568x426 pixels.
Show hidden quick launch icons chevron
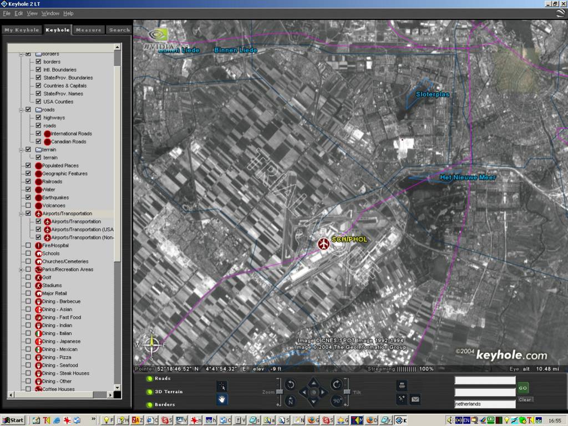point(93,419)
